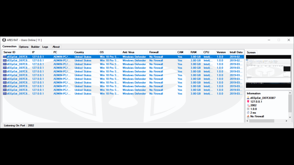The image size is (294, 165).
Task: Click the Information panel heading
Action: coord(254,93)
